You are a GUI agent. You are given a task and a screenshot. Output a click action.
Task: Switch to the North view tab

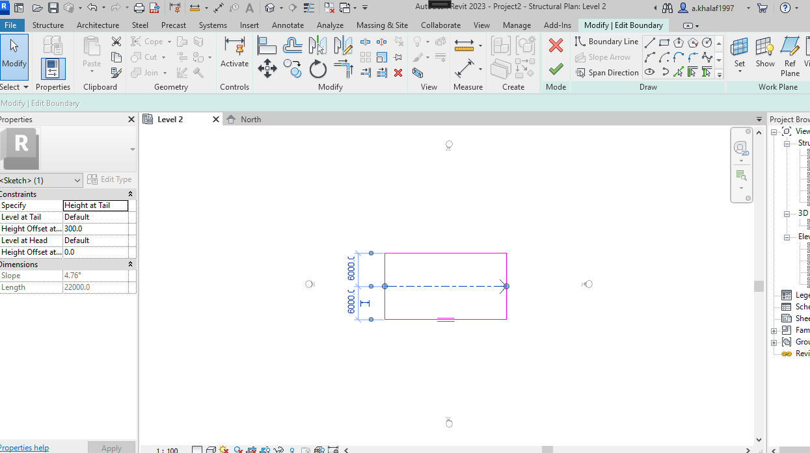250,119
